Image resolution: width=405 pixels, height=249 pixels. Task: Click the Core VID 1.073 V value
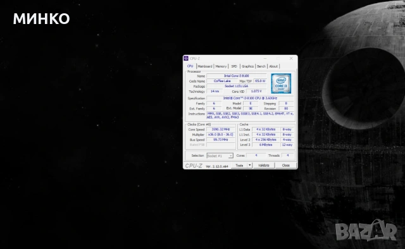coord(256,92)
